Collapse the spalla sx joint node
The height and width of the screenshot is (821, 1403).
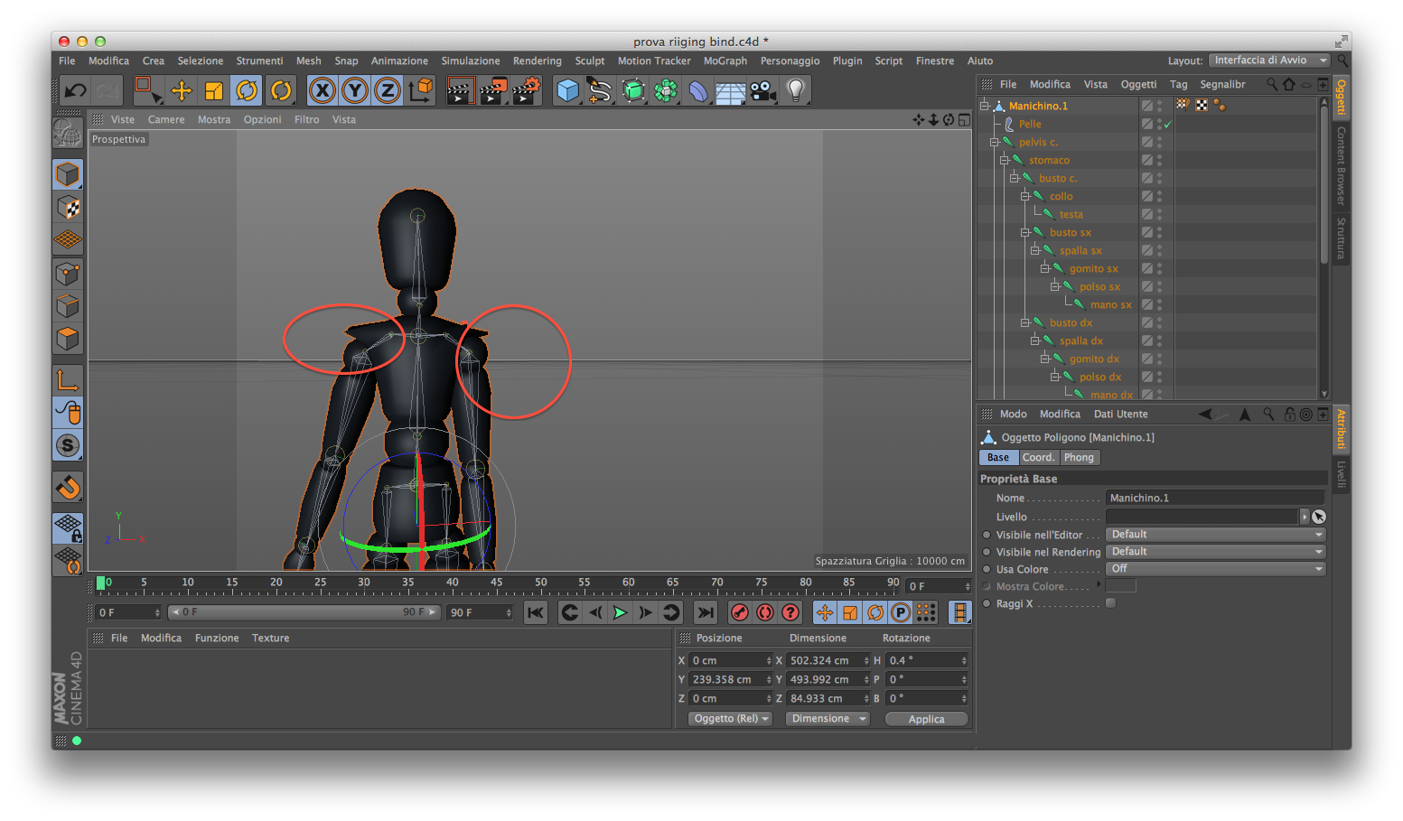pos(1035,250)
